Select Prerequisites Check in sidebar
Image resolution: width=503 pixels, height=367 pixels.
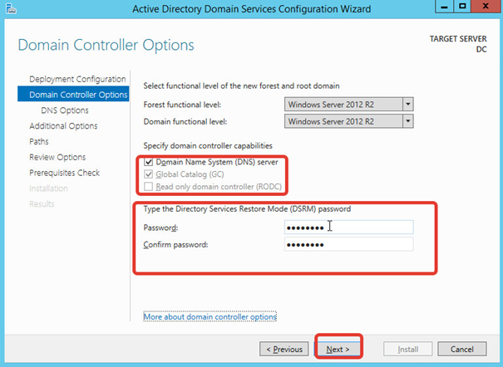[64, 173]
